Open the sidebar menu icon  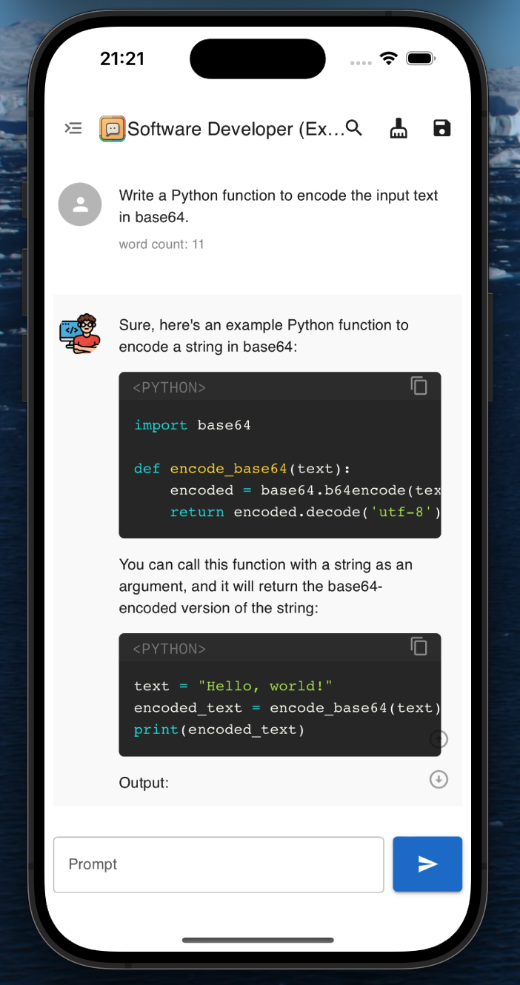coord(73,129)
